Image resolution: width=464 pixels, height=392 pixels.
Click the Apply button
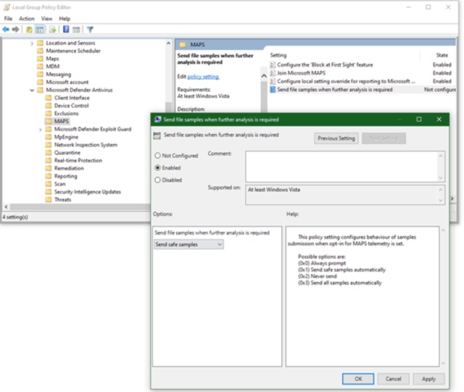click(x=428, y=379)
